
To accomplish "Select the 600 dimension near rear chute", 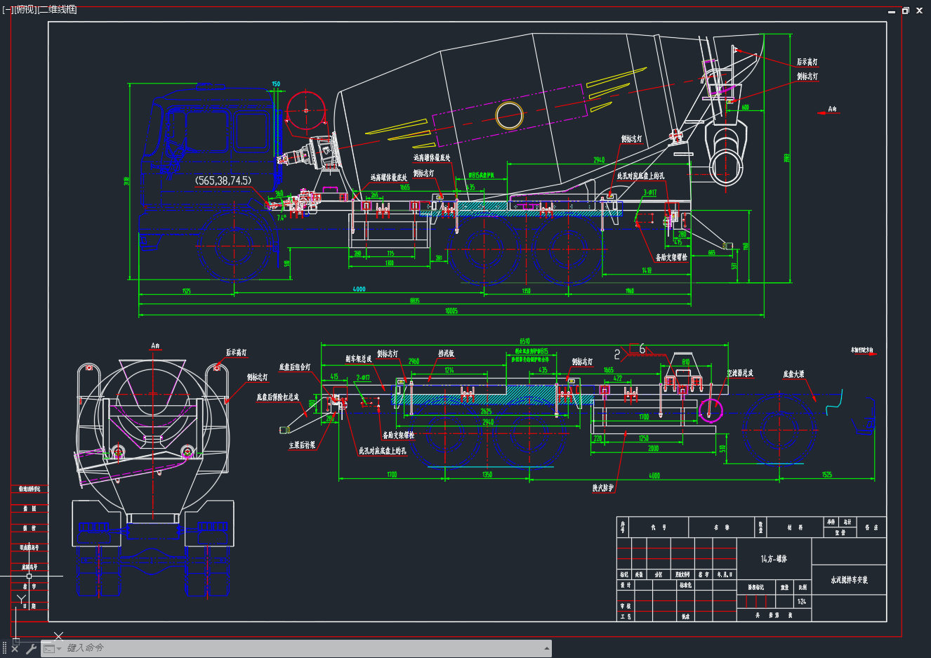I will pyautogui.click(x=745, y=107).
